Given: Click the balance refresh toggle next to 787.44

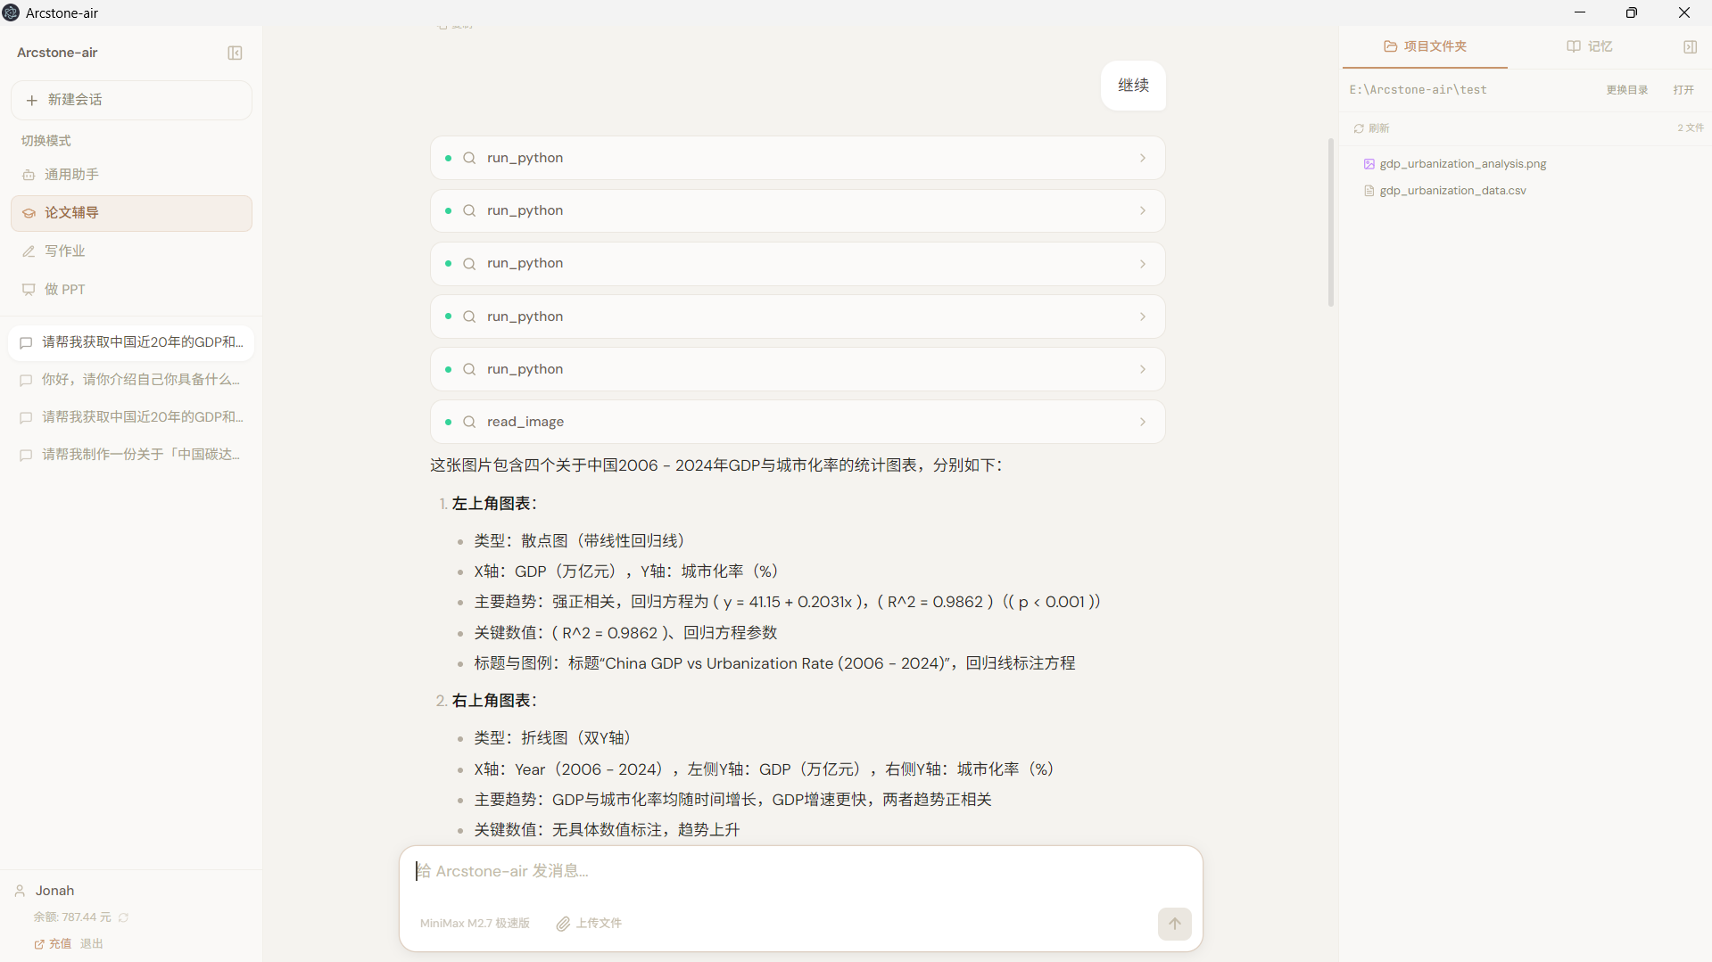Looking at the screenshot, I should click(123, 917).
